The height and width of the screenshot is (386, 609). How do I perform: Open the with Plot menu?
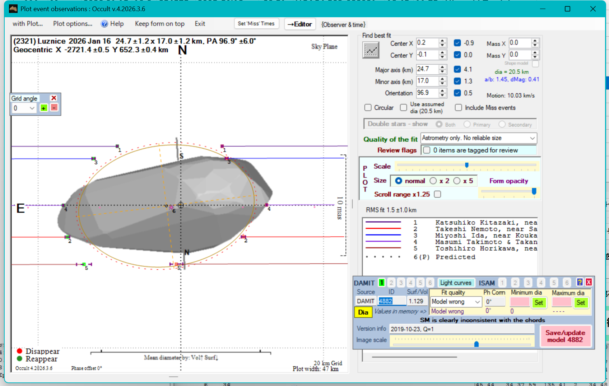click(28, 24)
